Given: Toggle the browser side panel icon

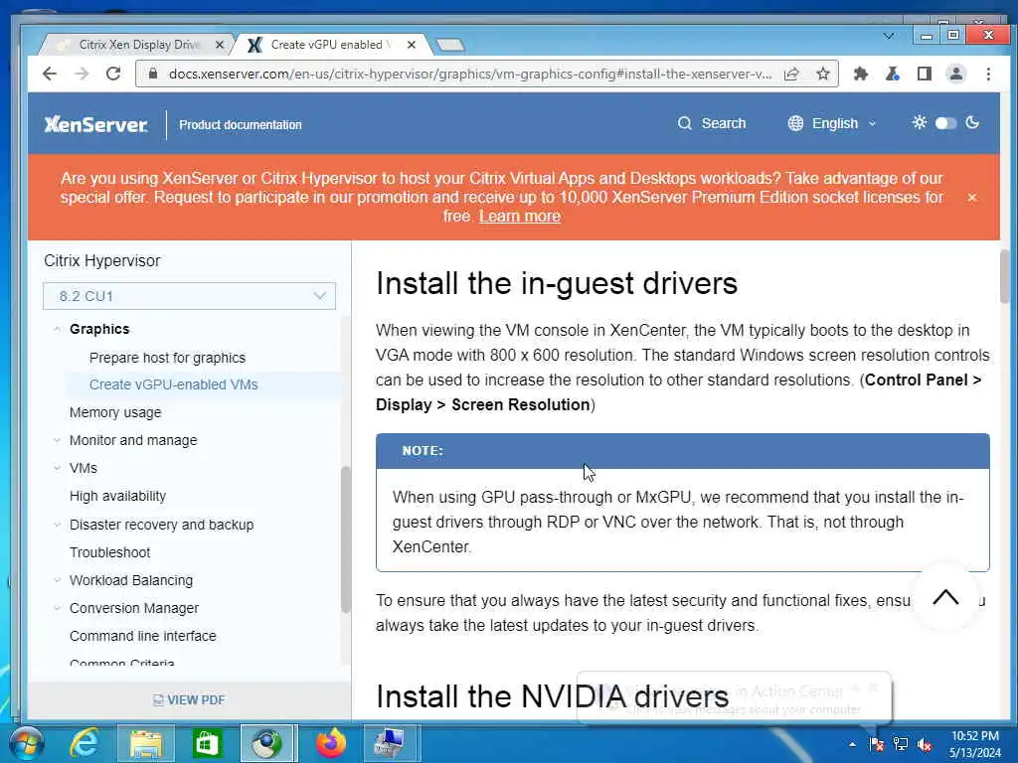Looking at the screenshot, I should pyautogui.click(x=925, y=74).
